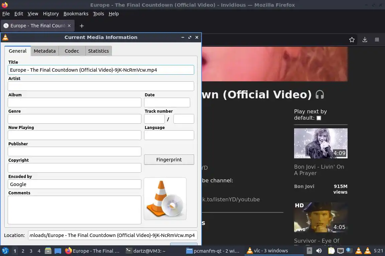This screenshot has height=256, width=385.
Task: Click the Date input field
Action: click(167, 102)
